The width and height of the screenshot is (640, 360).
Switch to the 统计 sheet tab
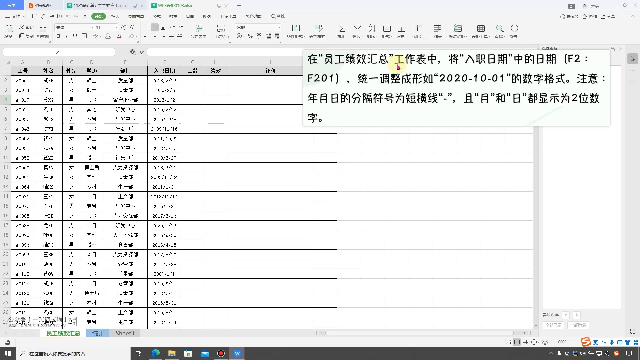(x=98, y=333)
